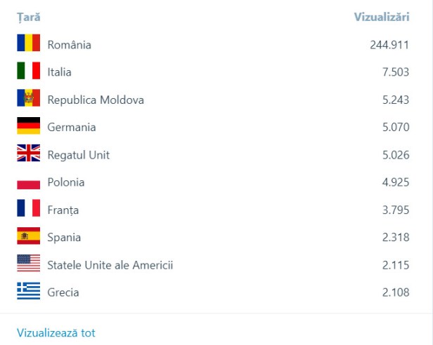
Task: Click the Italian flag icon
Action: 28,72
